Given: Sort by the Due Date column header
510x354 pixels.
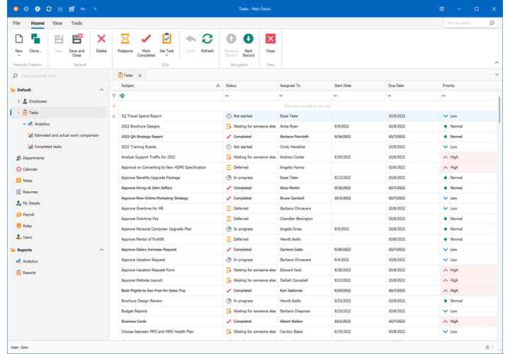Looking at the screenshot, I should [x=397, y=86].
